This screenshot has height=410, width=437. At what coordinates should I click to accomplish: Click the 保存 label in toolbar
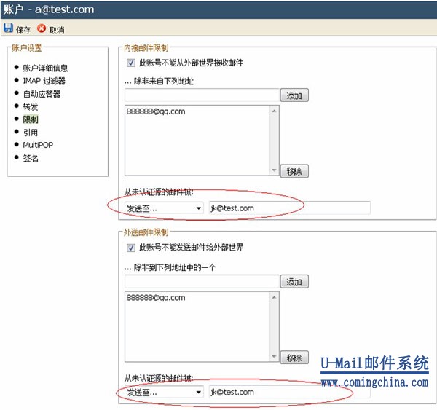[23, 30]
